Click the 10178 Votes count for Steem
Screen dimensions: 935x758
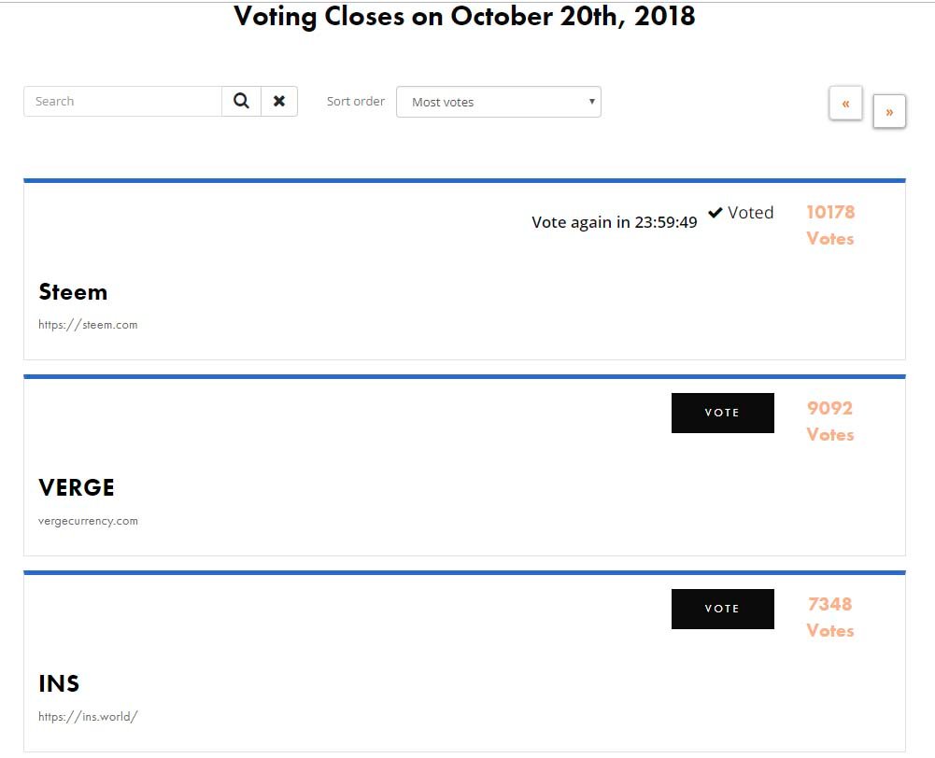click(830, 225)
